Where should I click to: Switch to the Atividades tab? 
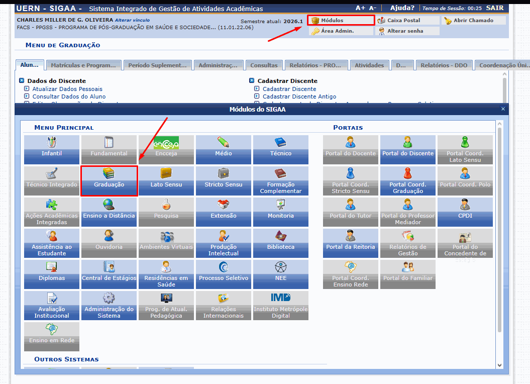tap(369, 65)
